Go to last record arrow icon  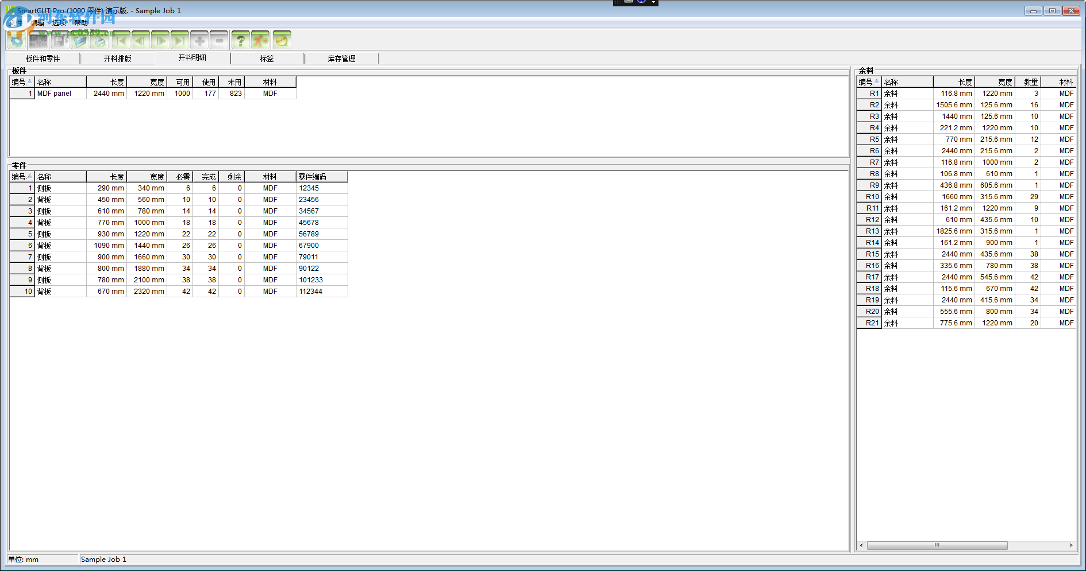click(x=180, y=40)
